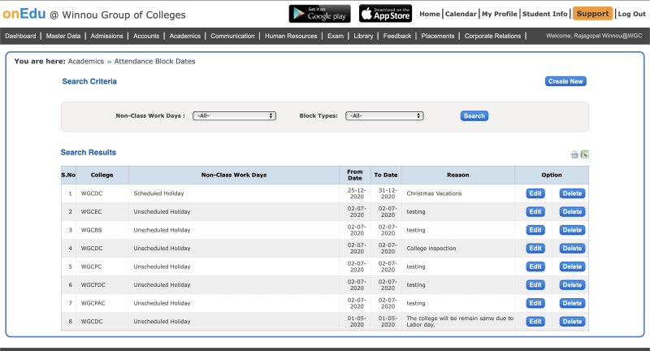This screenshot has width=650, height=351.
Task: Click the print results icon
Action: [x=574, y=154]
